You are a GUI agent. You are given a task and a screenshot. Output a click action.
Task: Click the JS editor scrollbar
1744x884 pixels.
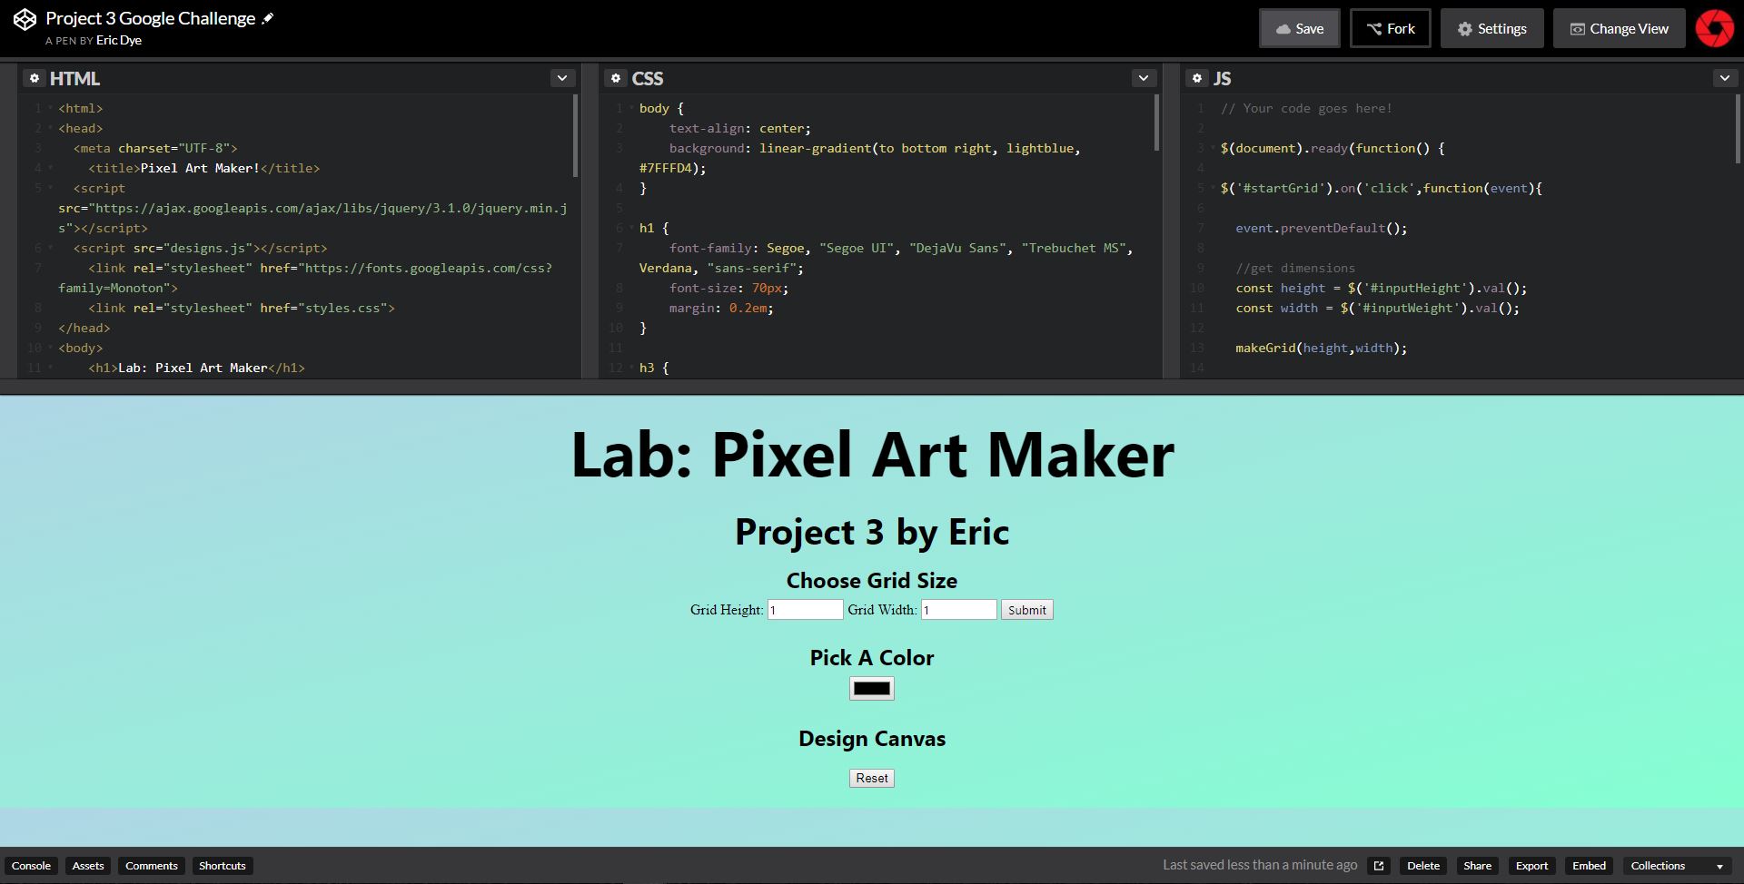1738,129
